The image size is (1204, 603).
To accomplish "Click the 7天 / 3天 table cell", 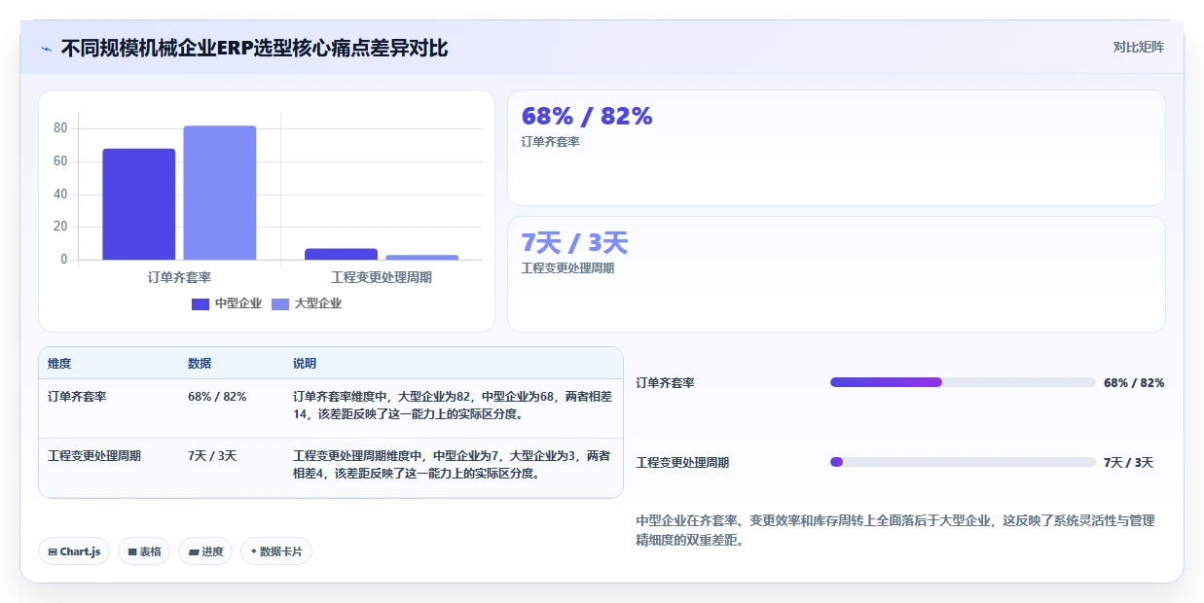I will [x=212, y=456].
